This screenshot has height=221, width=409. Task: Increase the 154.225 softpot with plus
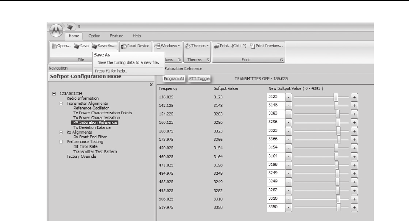pyautogui.click(x=354, y=114)
